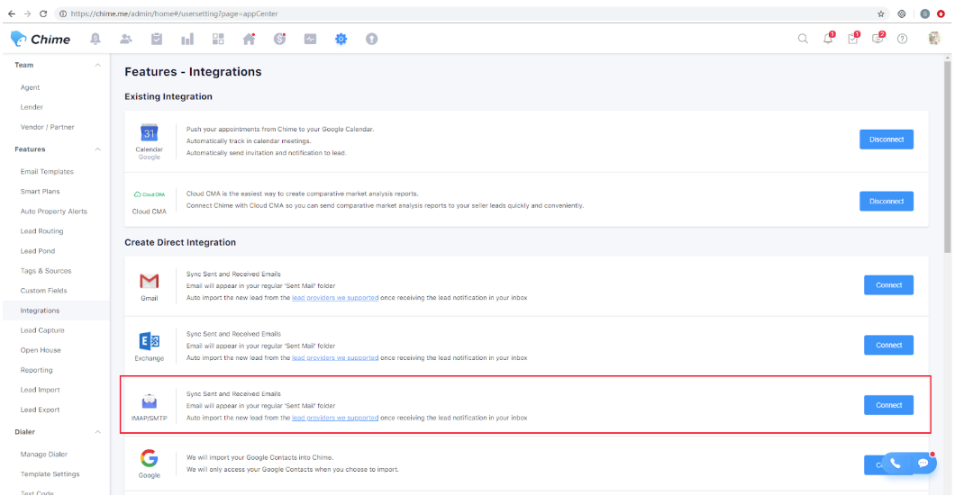
Task: Disconnect the Google Calendar integration
Action: 886,140
